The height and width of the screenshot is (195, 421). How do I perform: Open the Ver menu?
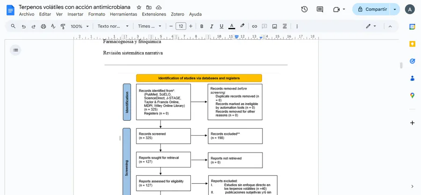coord(59,14)
